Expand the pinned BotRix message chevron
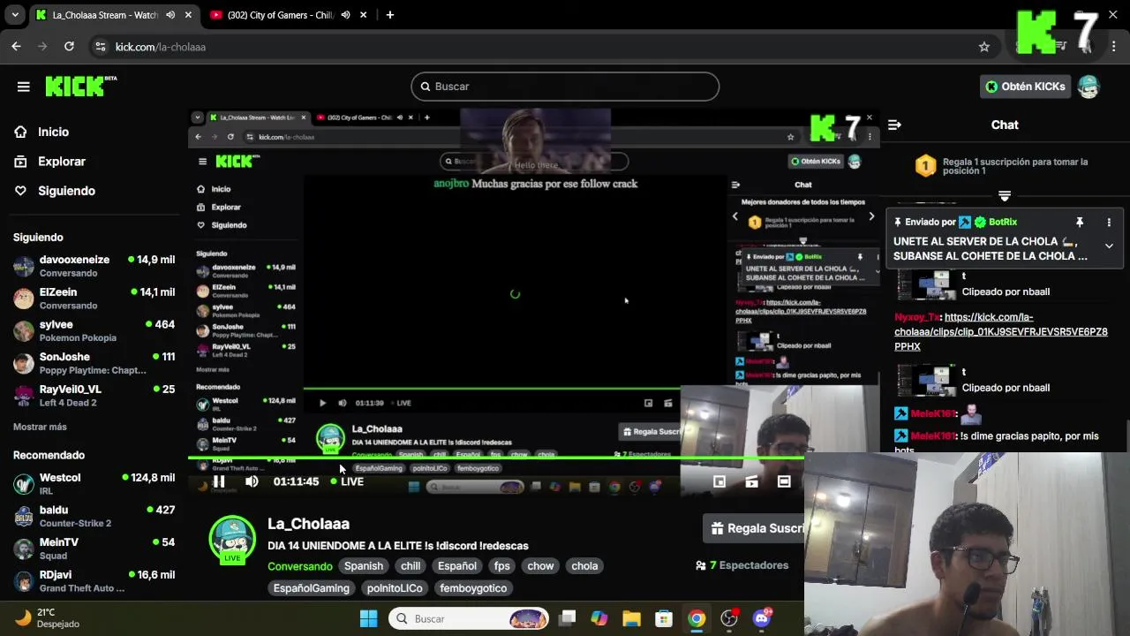 coord(1109,246)
